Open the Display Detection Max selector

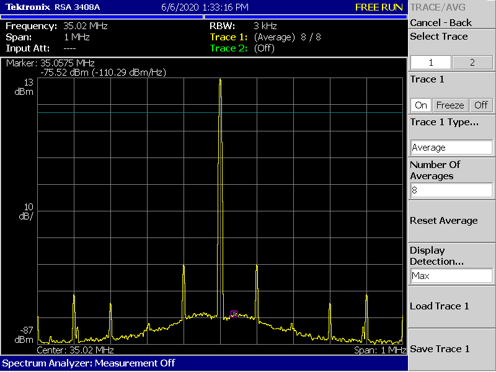point(451,276)
